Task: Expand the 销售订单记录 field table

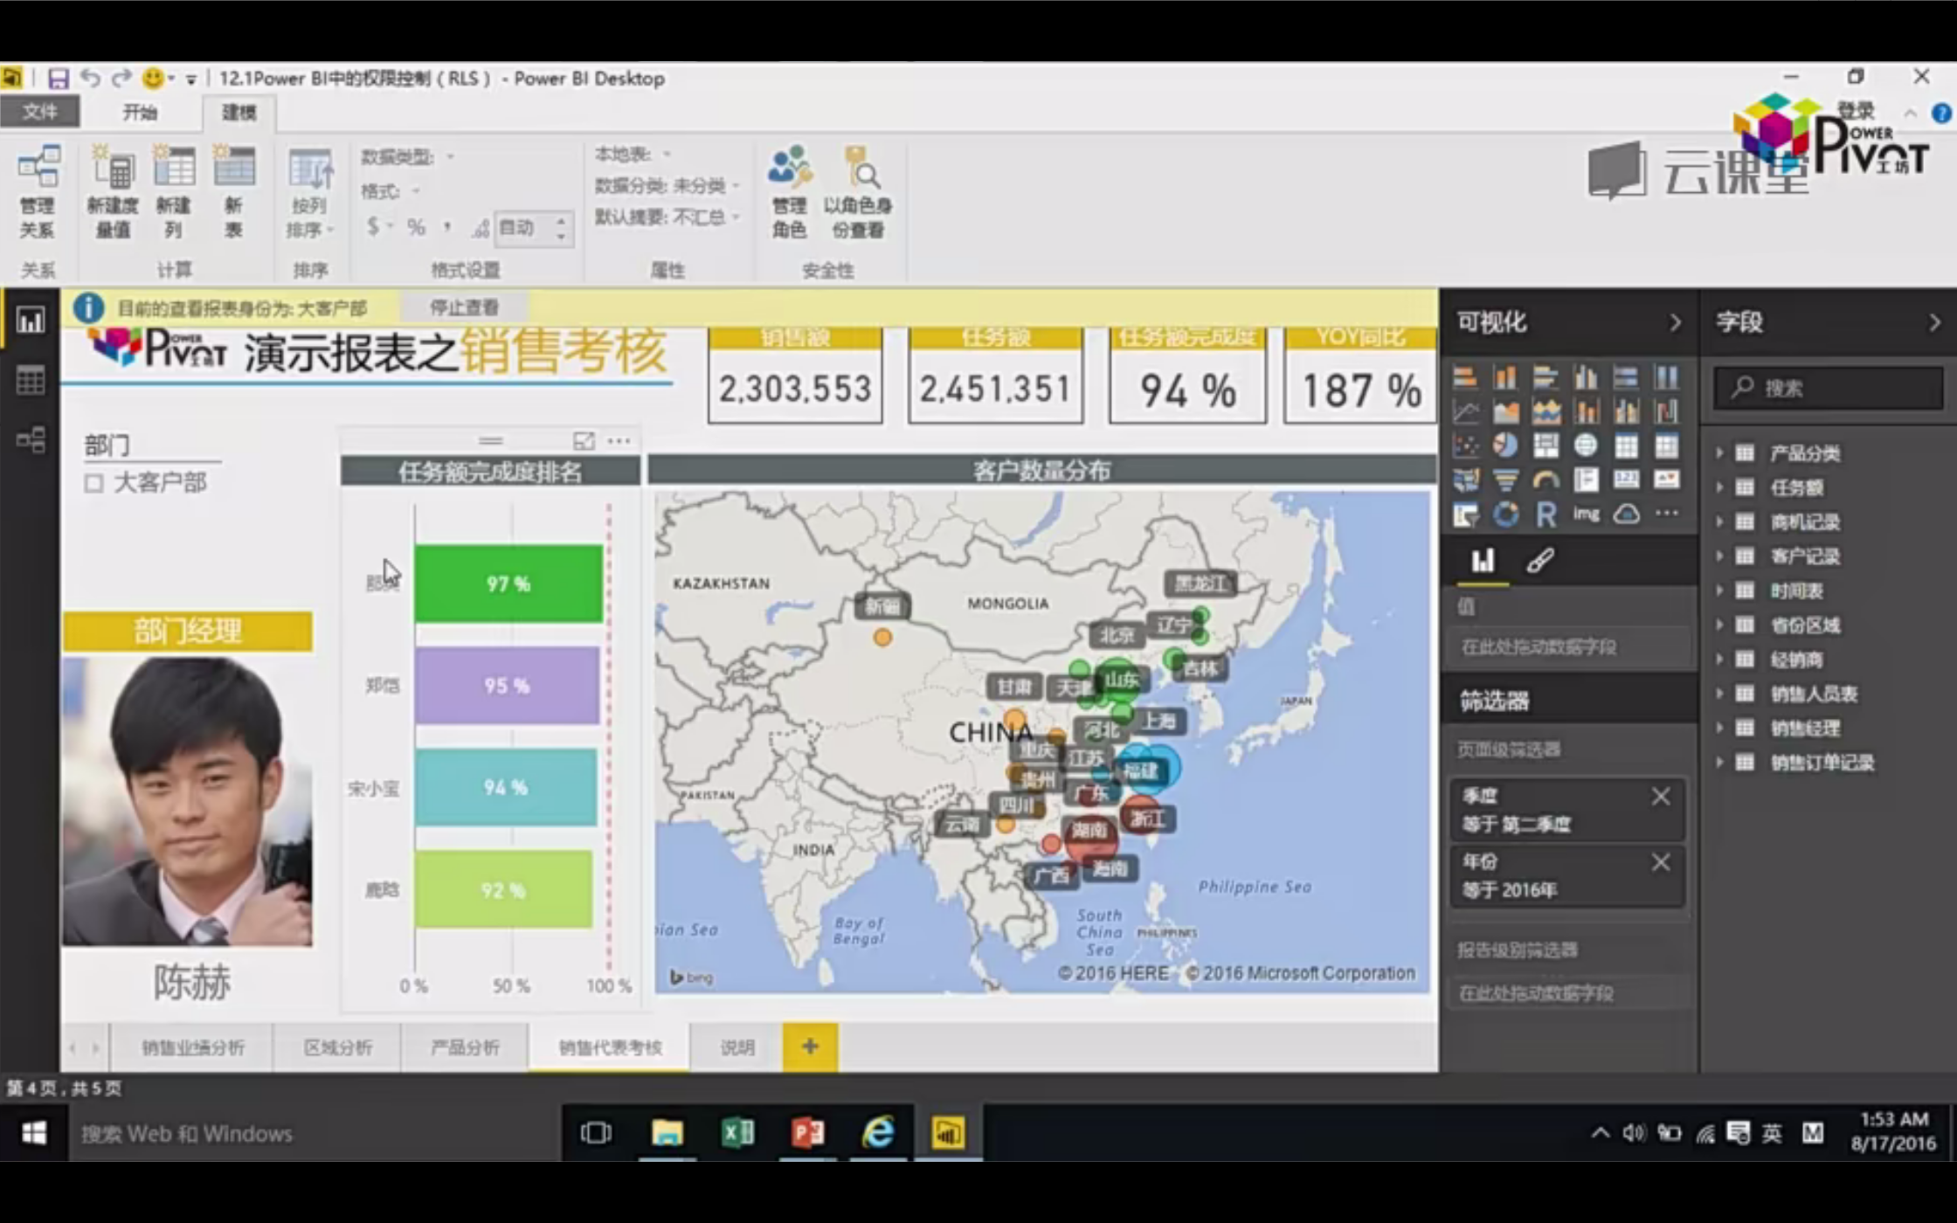Action: click(x=1718, y=762)
